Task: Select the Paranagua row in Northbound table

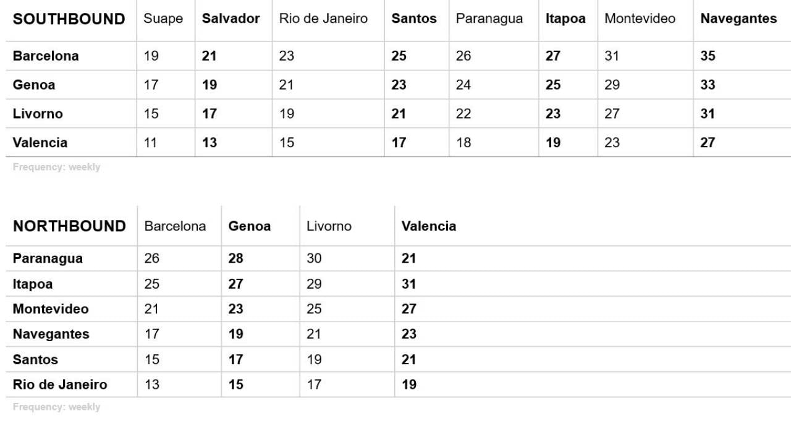Action: [x=395, y=258]
